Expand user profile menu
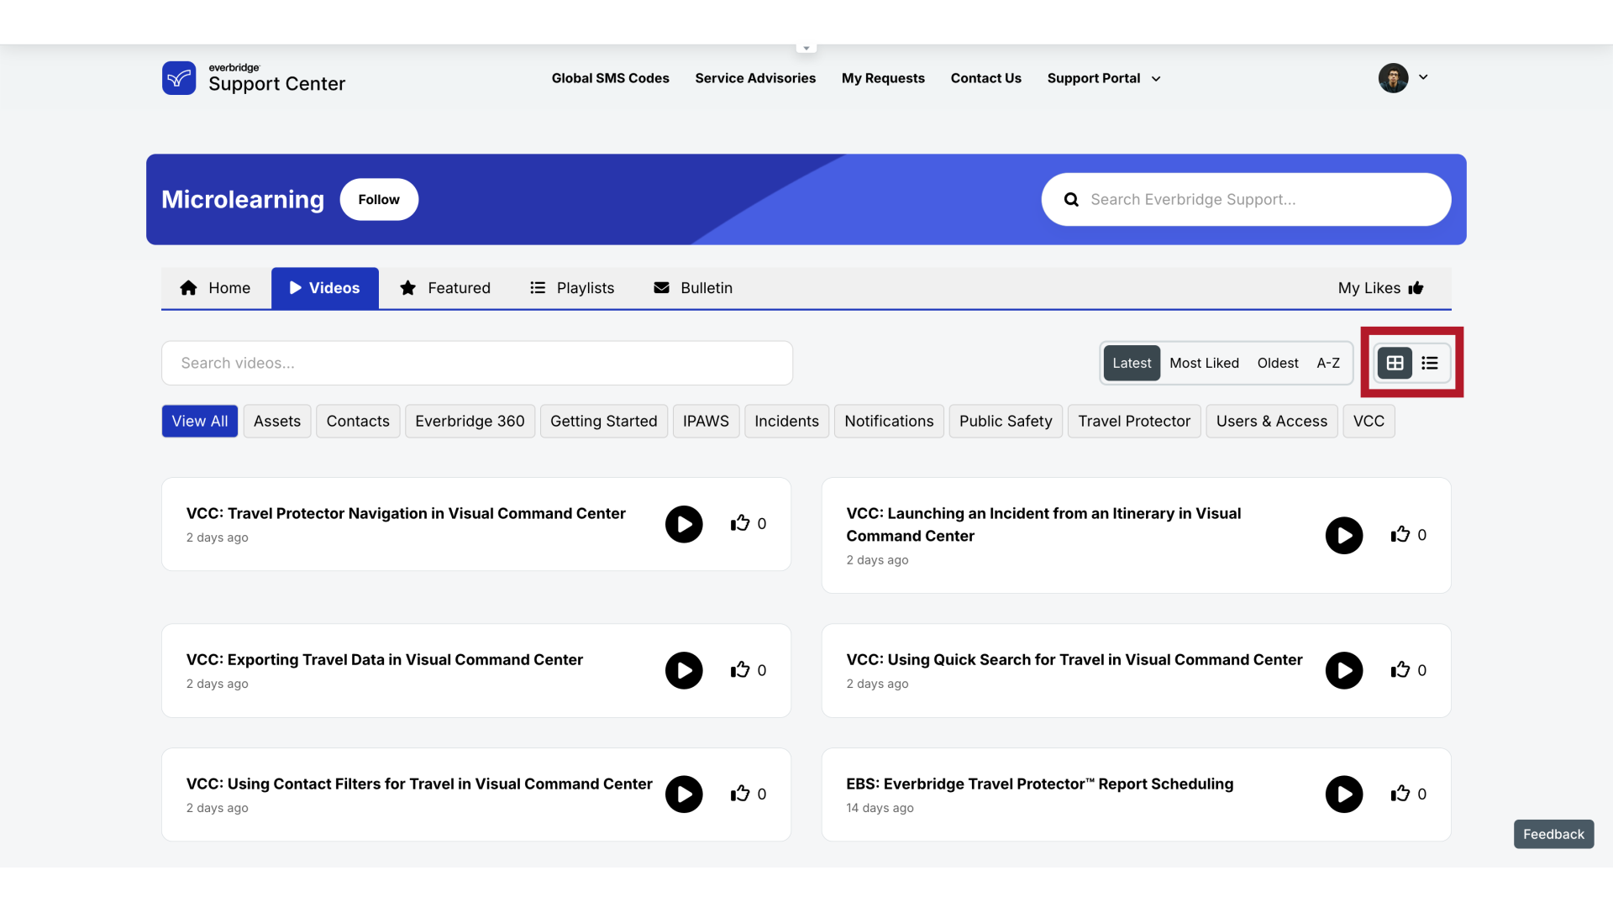 point(1422,77)
